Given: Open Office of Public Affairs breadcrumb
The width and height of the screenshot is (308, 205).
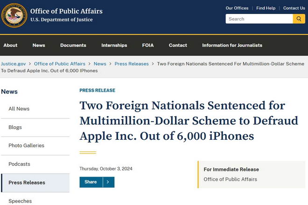Looking at the screenshot, I should click(60, 64).
